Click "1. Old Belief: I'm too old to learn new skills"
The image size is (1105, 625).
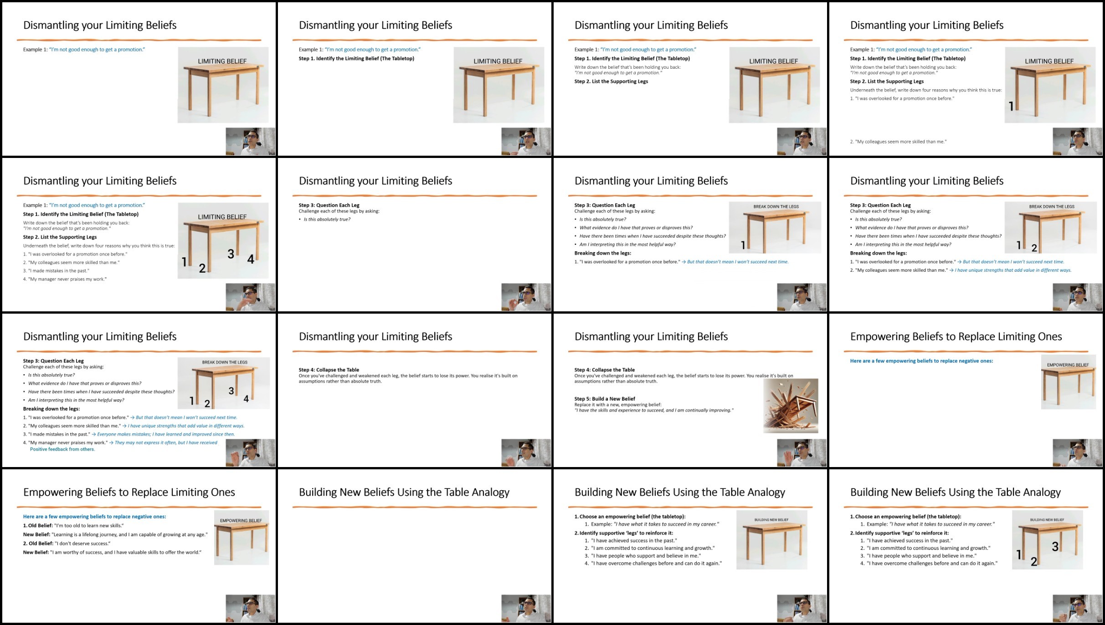point(73,525)
